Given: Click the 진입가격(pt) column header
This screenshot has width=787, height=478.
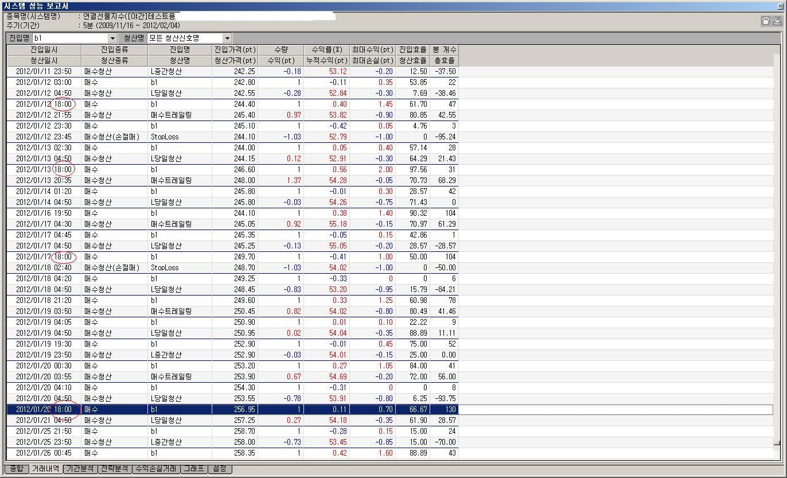Looking at the screenshot, I should point(235,50).
